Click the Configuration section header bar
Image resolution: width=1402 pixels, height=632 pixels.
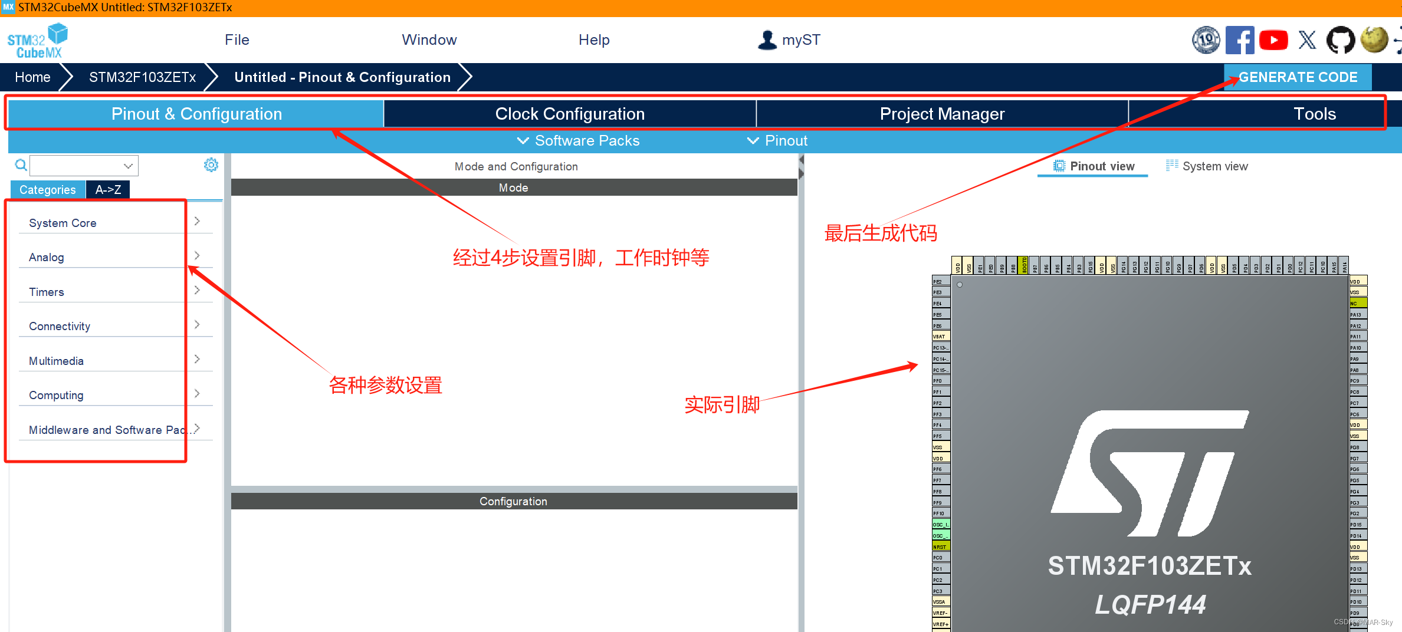(x=514, y=501)
